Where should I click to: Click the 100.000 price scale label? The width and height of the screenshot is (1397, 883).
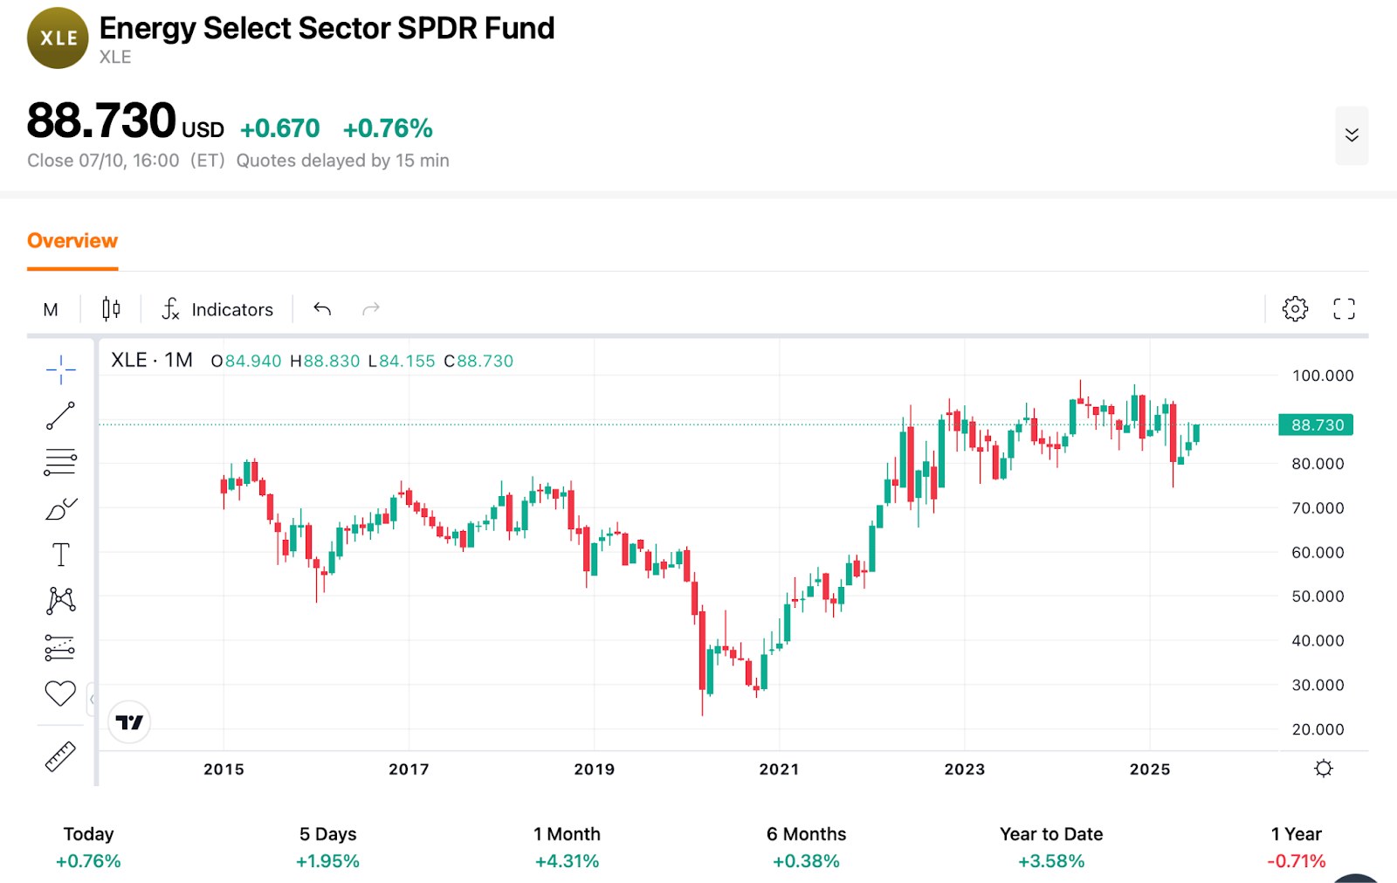1323,376
